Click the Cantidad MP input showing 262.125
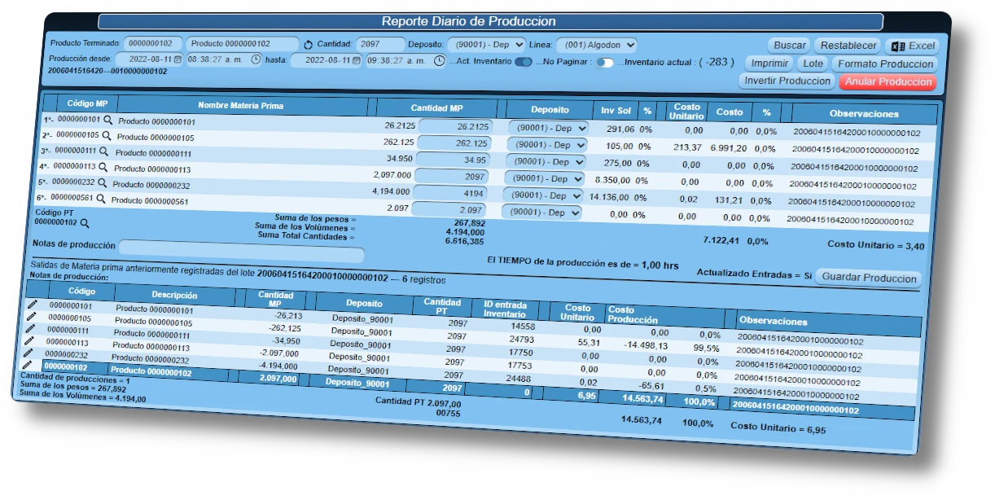This screenshot has height=500, width=995. (x=454, y=143)
